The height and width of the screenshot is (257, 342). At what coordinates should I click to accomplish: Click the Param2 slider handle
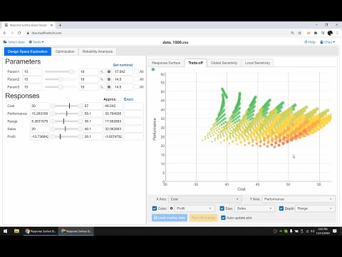(x=61, y=79)
